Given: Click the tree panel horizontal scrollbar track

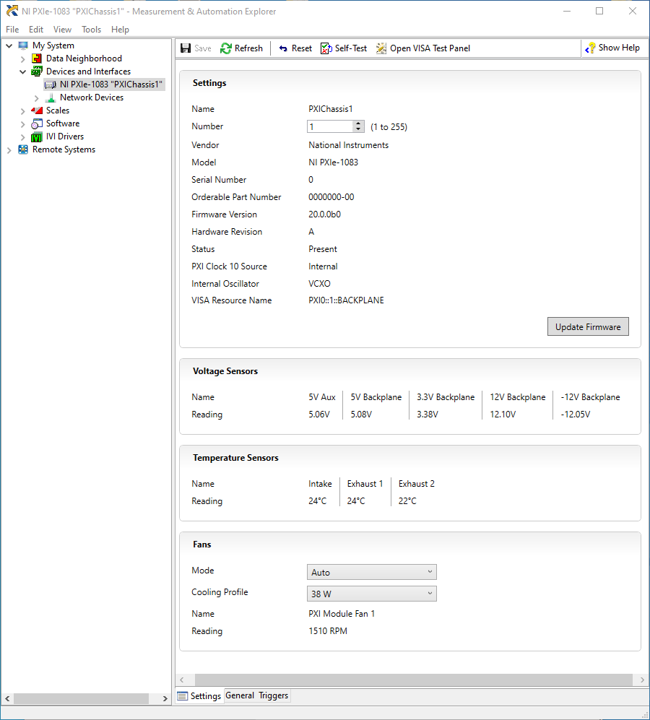Looking at the screenshot, I should click(82, 698).
